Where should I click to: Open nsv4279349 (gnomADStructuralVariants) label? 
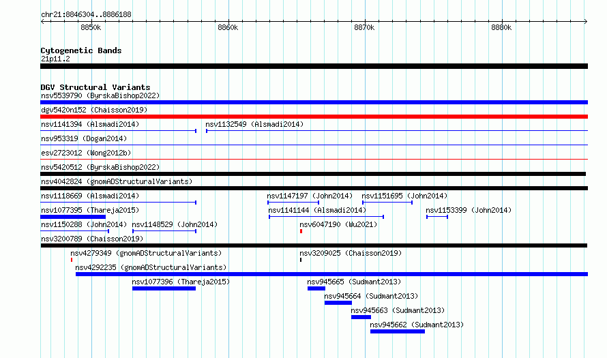[146, 253]
